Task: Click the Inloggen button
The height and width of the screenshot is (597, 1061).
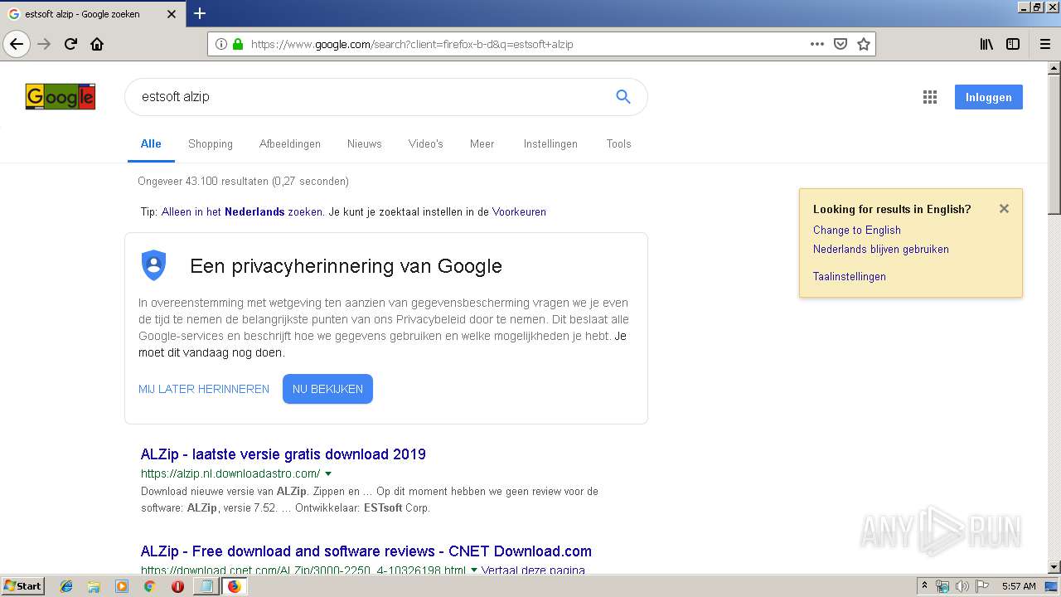Action: coord(989,97)
